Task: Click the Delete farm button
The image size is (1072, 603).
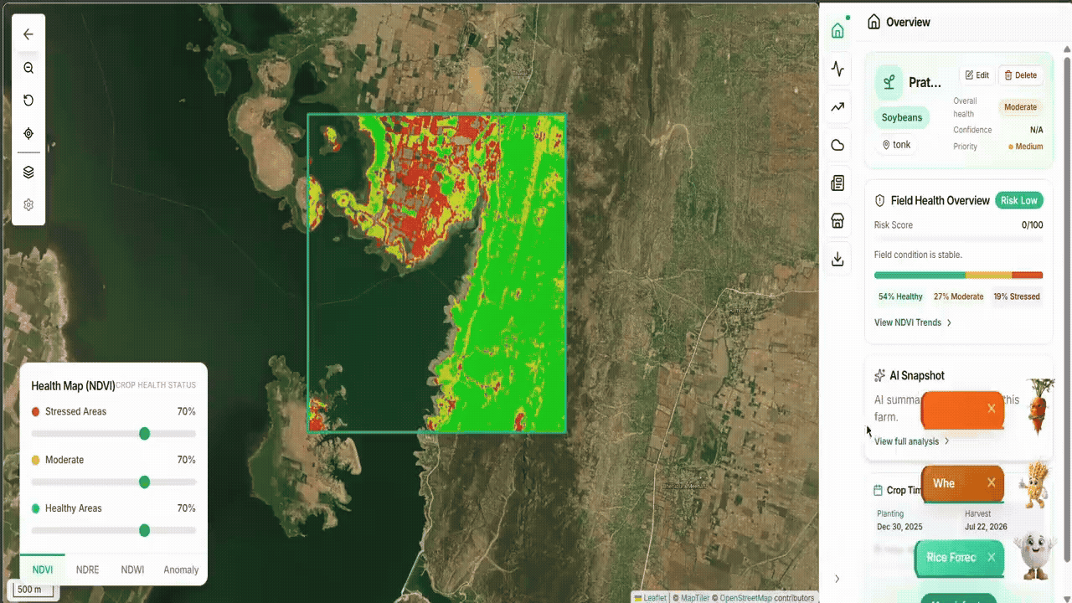Action: coord(1020,75)
